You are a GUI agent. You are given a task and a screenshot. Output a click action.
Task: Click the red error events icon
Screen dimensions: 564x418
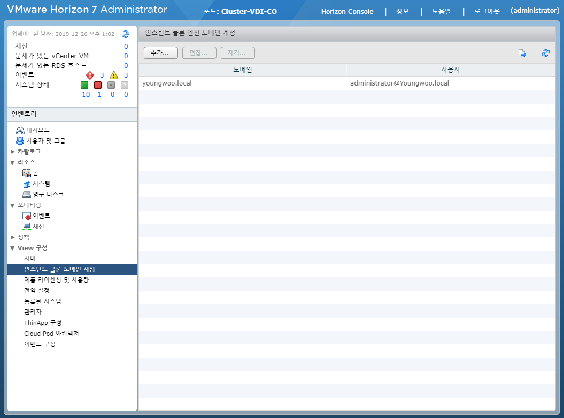(x=90, y=75)
